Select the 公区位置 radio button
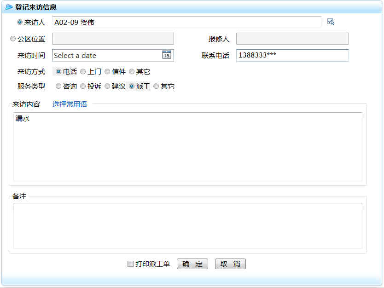 [13, 39]
